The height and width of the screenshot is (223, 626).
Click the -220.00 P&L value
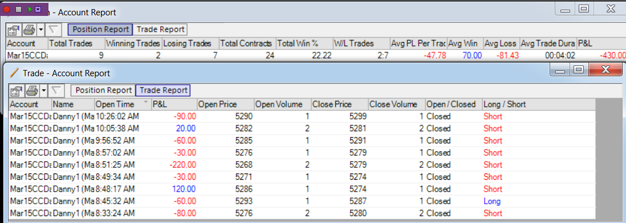tap(182, 165)
